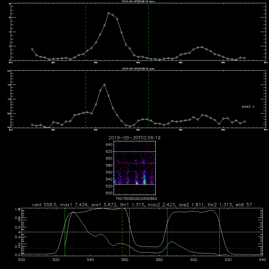This screenshot has height=269, width=269.
Task: Click the "640" label on bottom plot x-axis
Action: (263, 260)
